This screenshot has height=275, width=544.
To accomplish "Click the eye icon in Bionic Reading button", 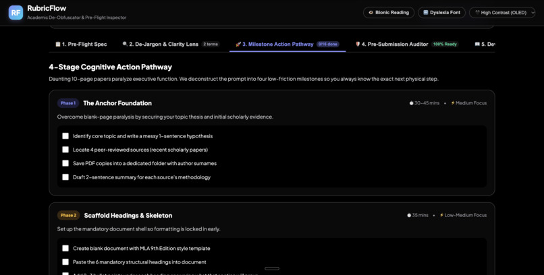I will [x=371, y=12].
